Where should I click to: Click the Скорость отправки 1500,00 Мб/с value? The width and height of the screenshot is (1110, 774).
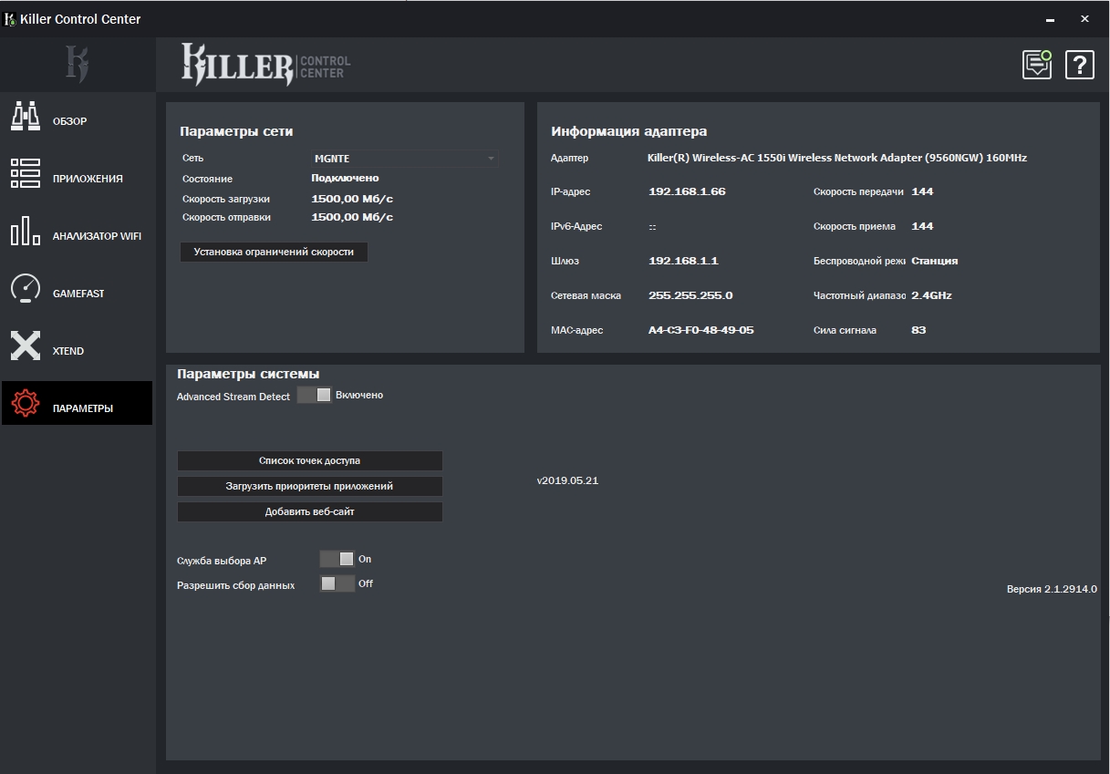(352, 217)
